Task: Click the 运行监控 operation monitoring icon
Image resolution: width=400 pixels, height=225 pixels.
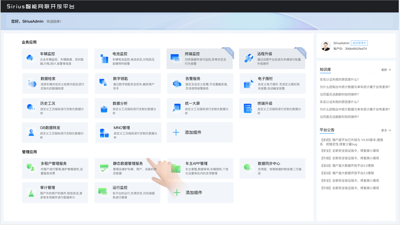Action: click(103, 192)
